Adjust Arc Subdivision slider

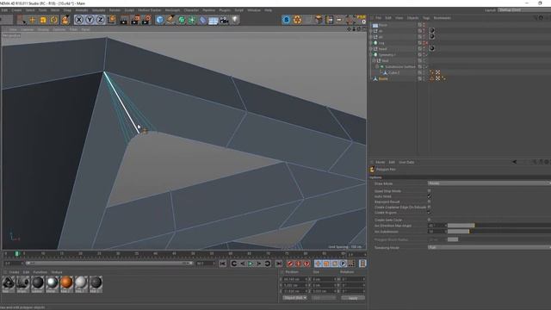pos(499,232)
